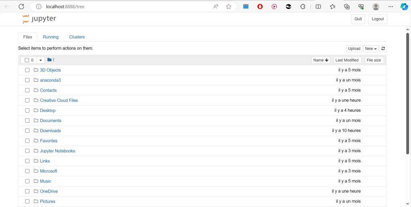Open the Documents folder link
The width and height of the screenshot is (411, 207).
point(51,121)
